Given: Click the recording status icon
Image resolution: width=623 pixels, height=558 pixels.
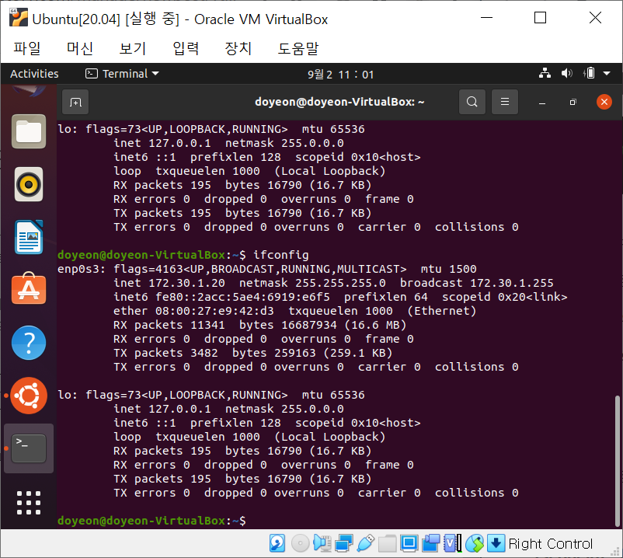Looking at the screenshot, I should click(430, 543).
